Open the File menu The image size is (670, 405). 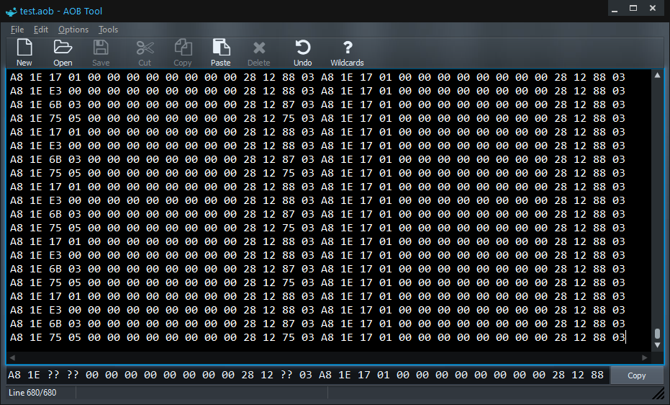coord(17,30)
